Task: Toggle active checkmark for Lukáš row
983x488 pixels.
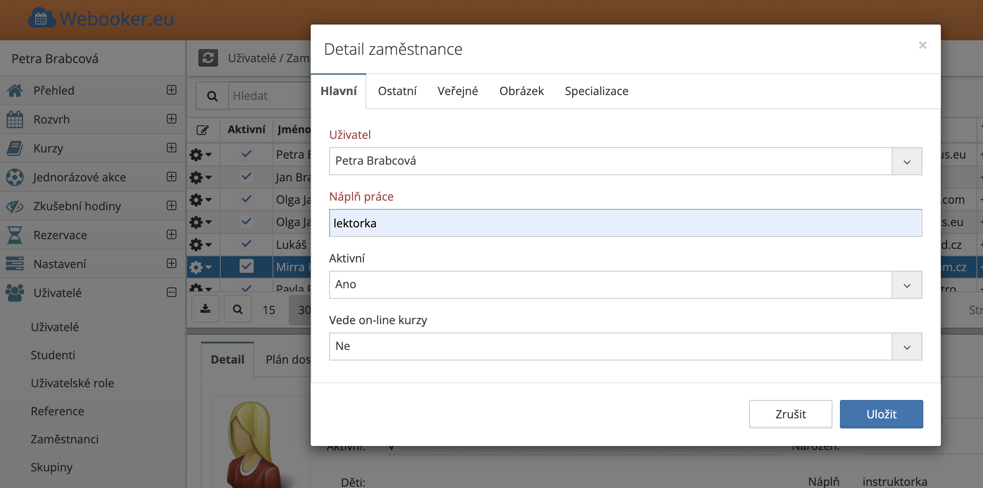Action: point(247,244)
